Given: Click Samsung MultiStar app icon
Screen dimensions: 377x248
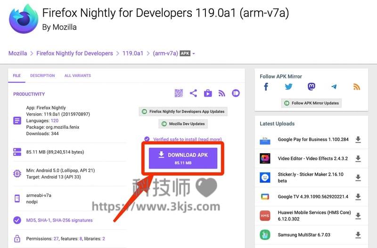Looking at the screenshot, I should [x=265, y=235].
